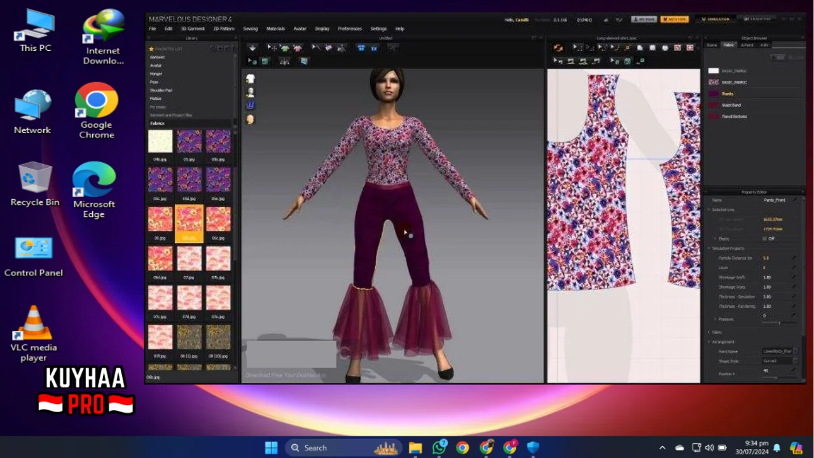Image resolution: width=814 pixels, height=458 pixels.
Task: Click the avatar head icon in 3D view
Action: point(251,120)
